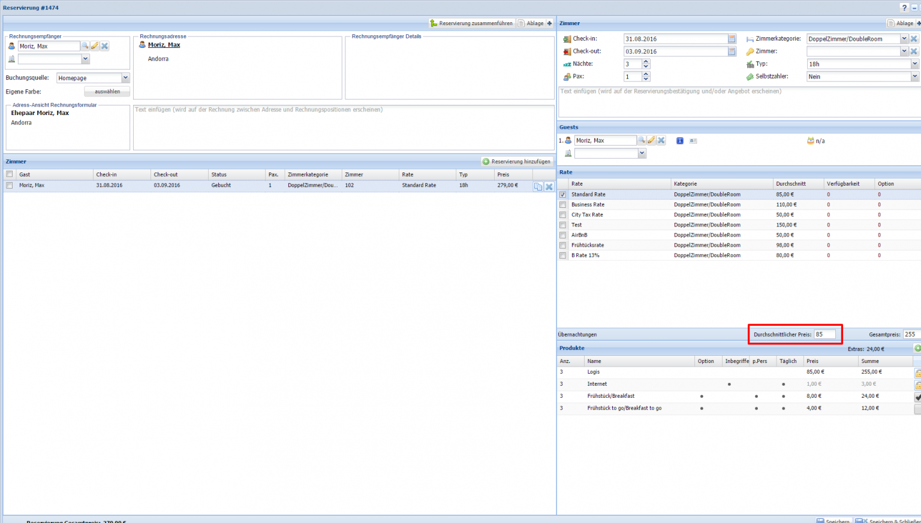
Task: Copy the Moriz, Max room reservation row
Action: coord(538,186)
